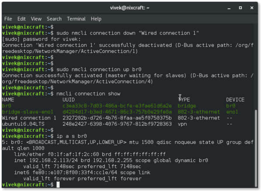
Task: Click the UUID starting with c3ea33c8
Action: 117,106
